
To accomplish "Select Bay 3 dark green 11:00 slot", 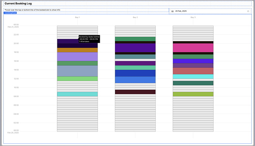I will point(193,83).
